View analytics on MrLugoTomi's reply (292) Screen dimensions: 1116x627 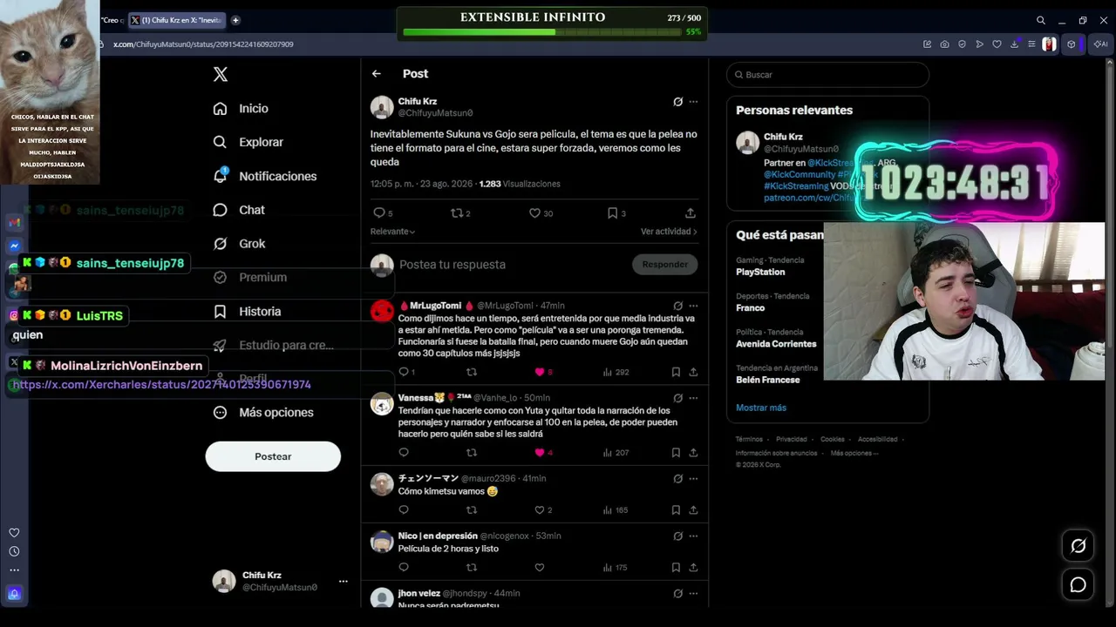[616, 372]
